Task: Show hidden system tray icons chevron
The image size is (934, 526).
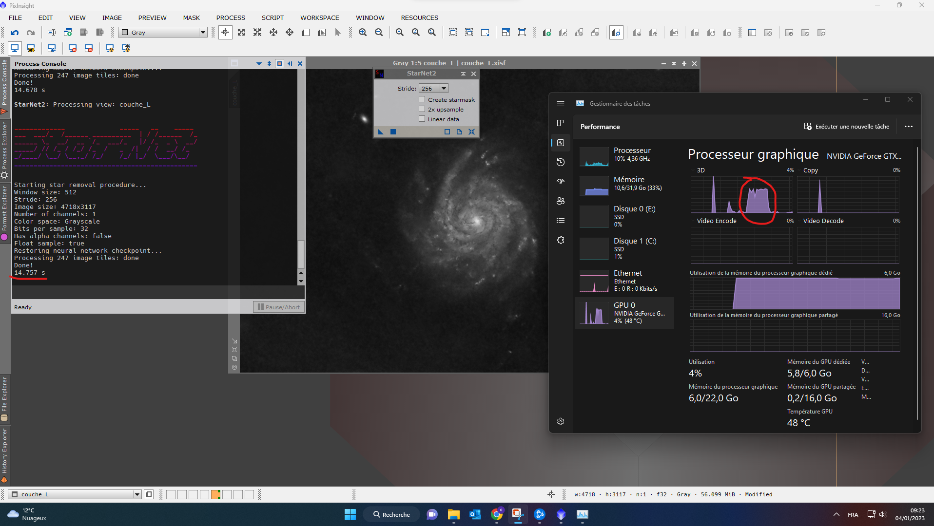Action: click(837, 514)
